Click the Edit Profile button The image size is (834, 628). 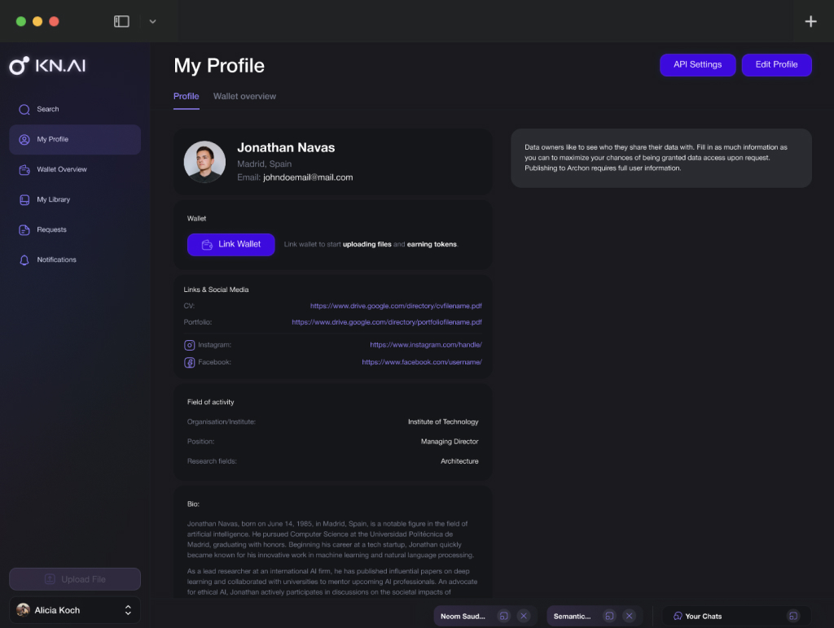[x=776, y=65]
